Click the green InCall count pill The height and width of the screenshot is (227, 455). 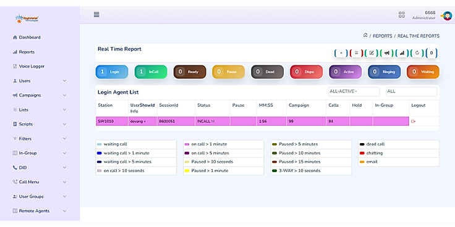[x=151, y=72]
